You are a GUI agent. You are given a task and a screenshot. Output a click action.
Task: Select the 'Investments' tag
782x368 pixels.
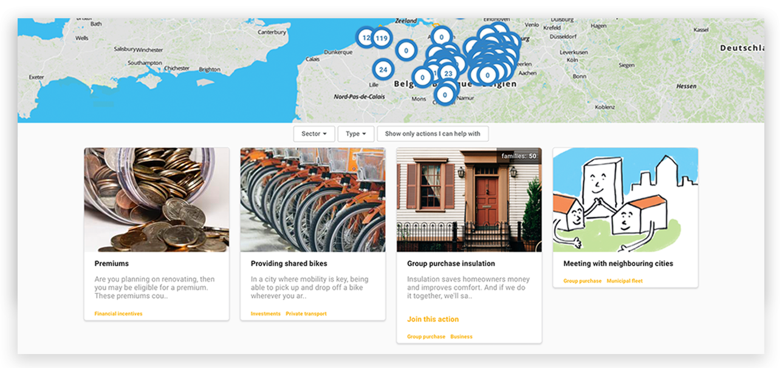(266, 314)
